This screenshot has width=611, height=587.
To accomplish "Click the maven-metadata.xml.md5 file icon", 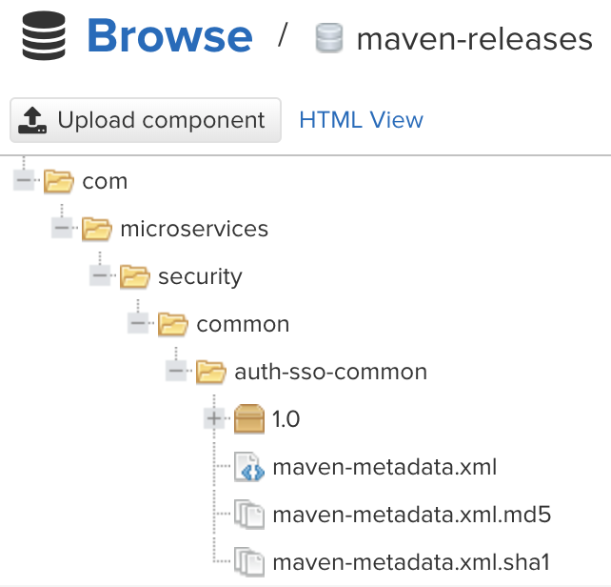I will pyautogui.click(x=249, y=515).
